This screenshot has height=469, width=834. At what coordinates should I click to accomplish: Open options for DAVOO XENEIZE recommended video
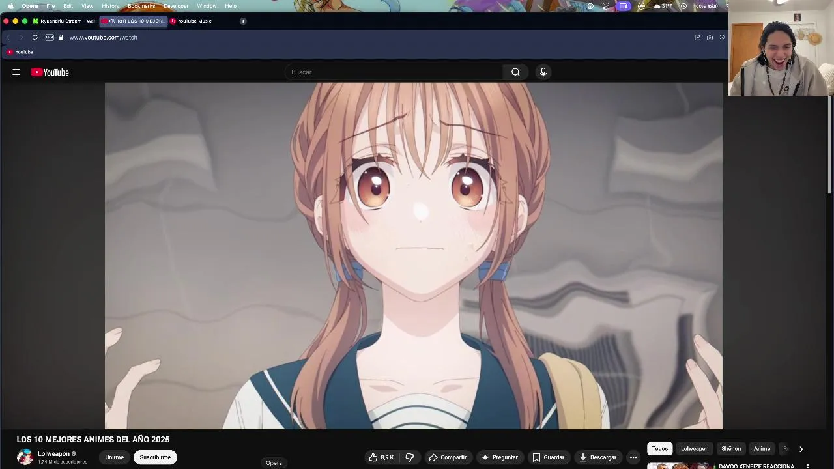coord(807,466)
